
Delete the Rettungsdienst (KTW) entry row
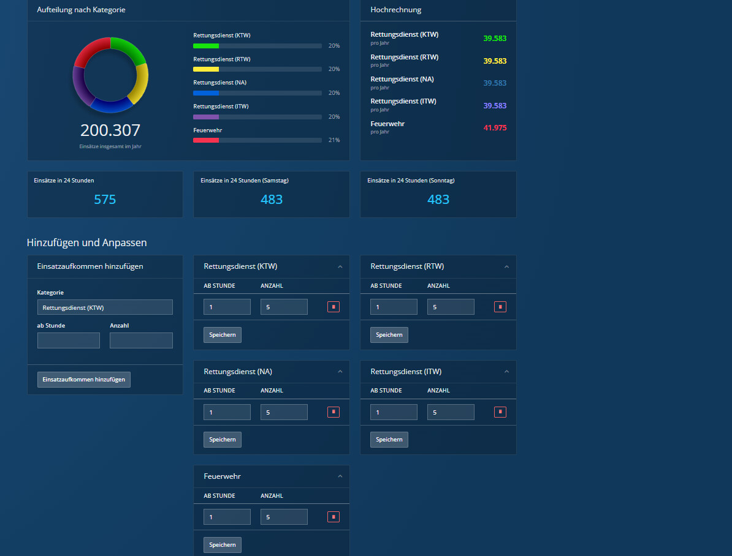(333, 307)
